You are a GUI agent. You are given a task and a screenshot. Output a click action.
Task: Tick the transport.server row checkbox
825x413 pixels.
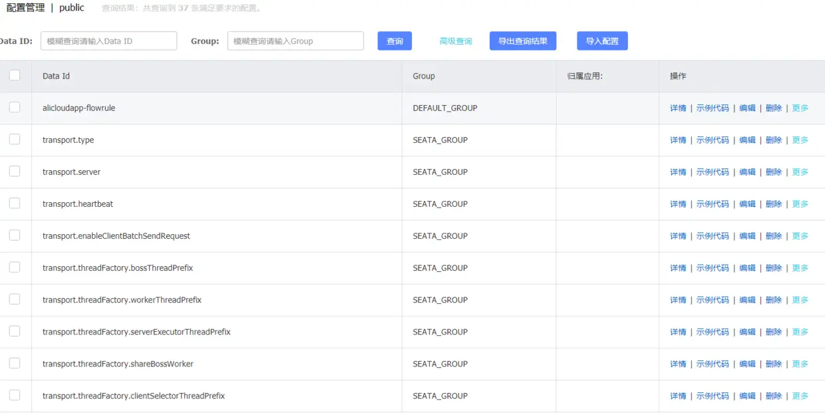pos(15,171)
